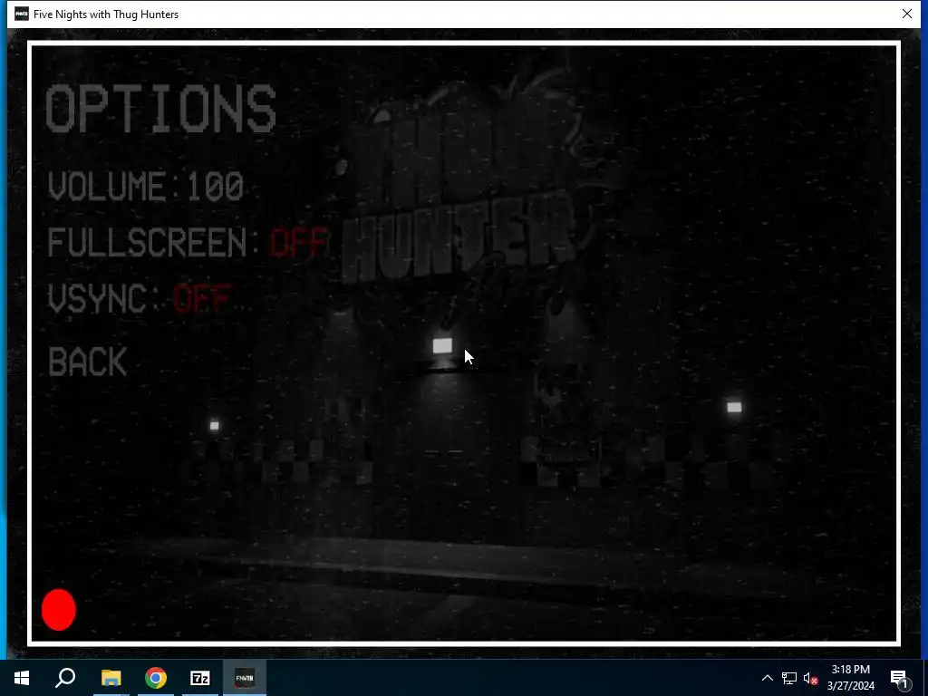Image resolution: width=928 pixels, height=696 pixels.
Task: Click the red circle in the game
Action: (x=59, y=610)
